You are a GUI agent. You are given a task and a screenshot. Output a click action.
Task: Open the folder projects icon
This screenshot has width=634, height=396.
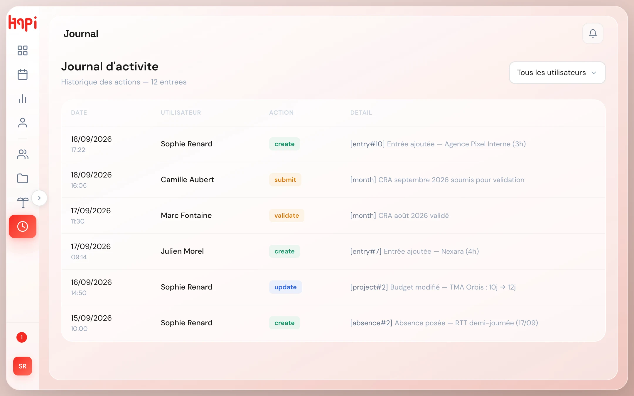(x=23, y=178)
